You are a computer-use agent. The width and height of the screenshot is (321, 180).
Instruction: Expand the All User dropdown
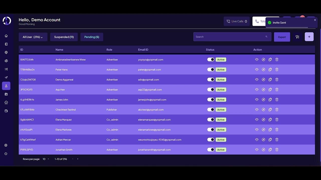pyautogui.click(x=33, y=37)
